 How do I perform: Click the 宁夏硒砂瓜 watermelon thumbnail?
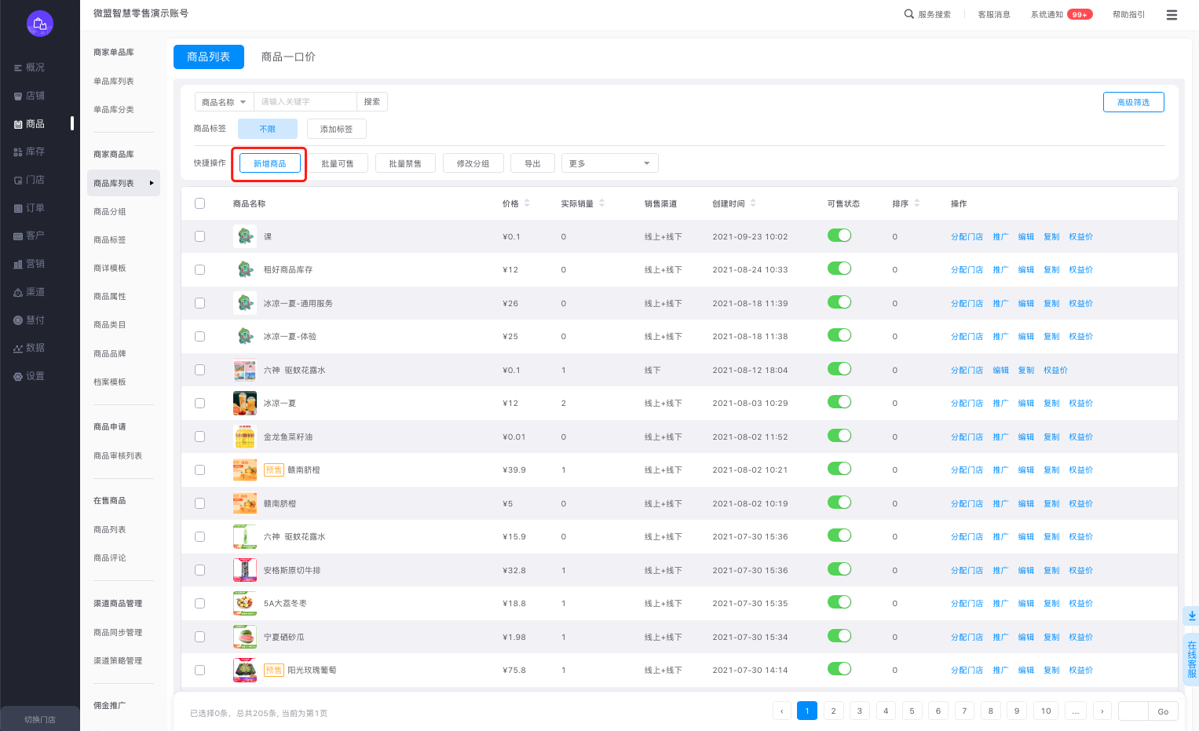(245, 637)
